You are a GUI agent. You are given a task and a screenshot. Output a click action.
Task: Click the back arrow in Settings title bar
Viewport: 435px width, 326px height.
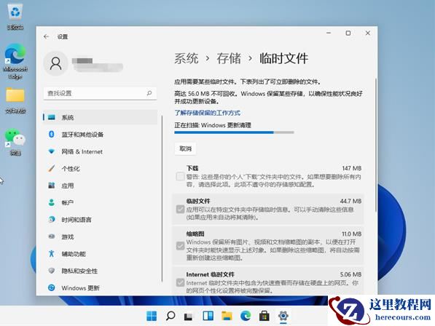tap(47, 36)
